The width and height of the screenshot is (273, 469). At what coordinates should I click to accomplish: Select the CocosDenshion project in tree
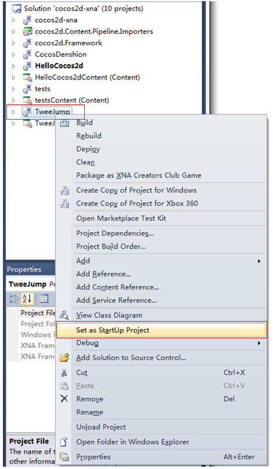[x=61, y=55]
